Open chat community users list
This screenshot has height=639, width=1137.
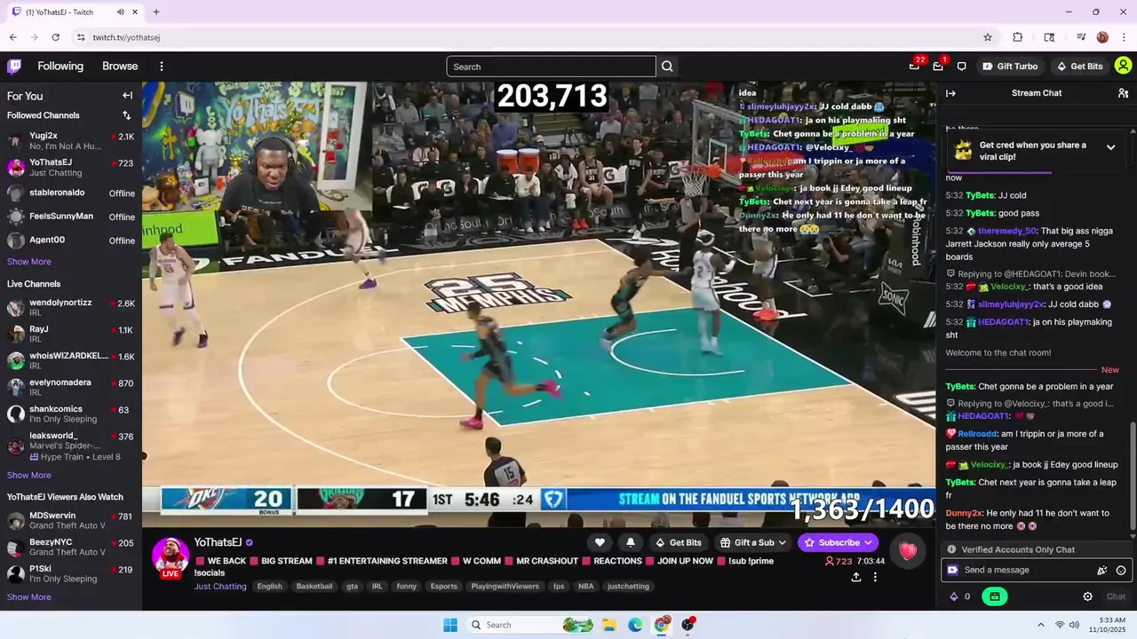coord(1123,93)
